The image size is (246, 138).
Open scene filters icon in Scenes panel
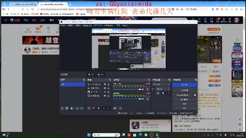(x=72, y=108)
